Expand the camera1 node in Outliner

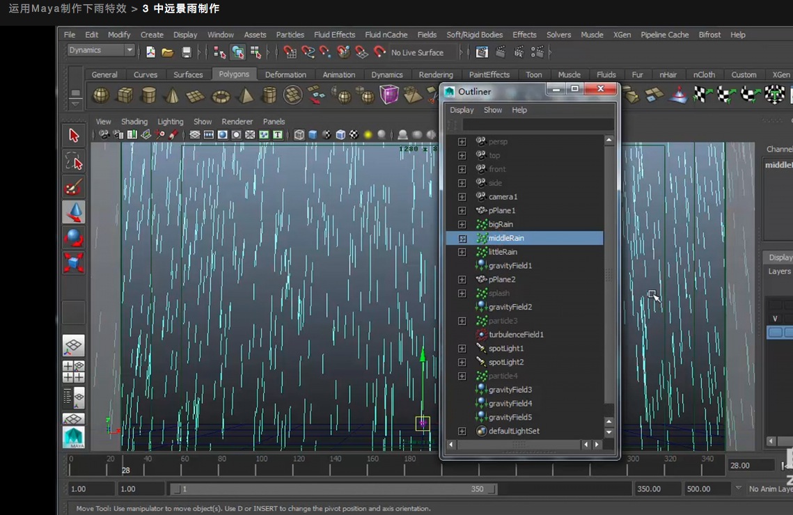(462, 196)
